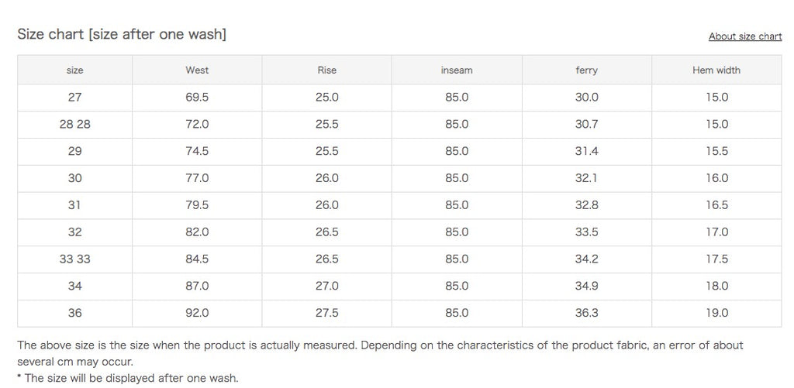794x388 pixels.
Task: Select the size 30 row label
Action: click(74, 178)
